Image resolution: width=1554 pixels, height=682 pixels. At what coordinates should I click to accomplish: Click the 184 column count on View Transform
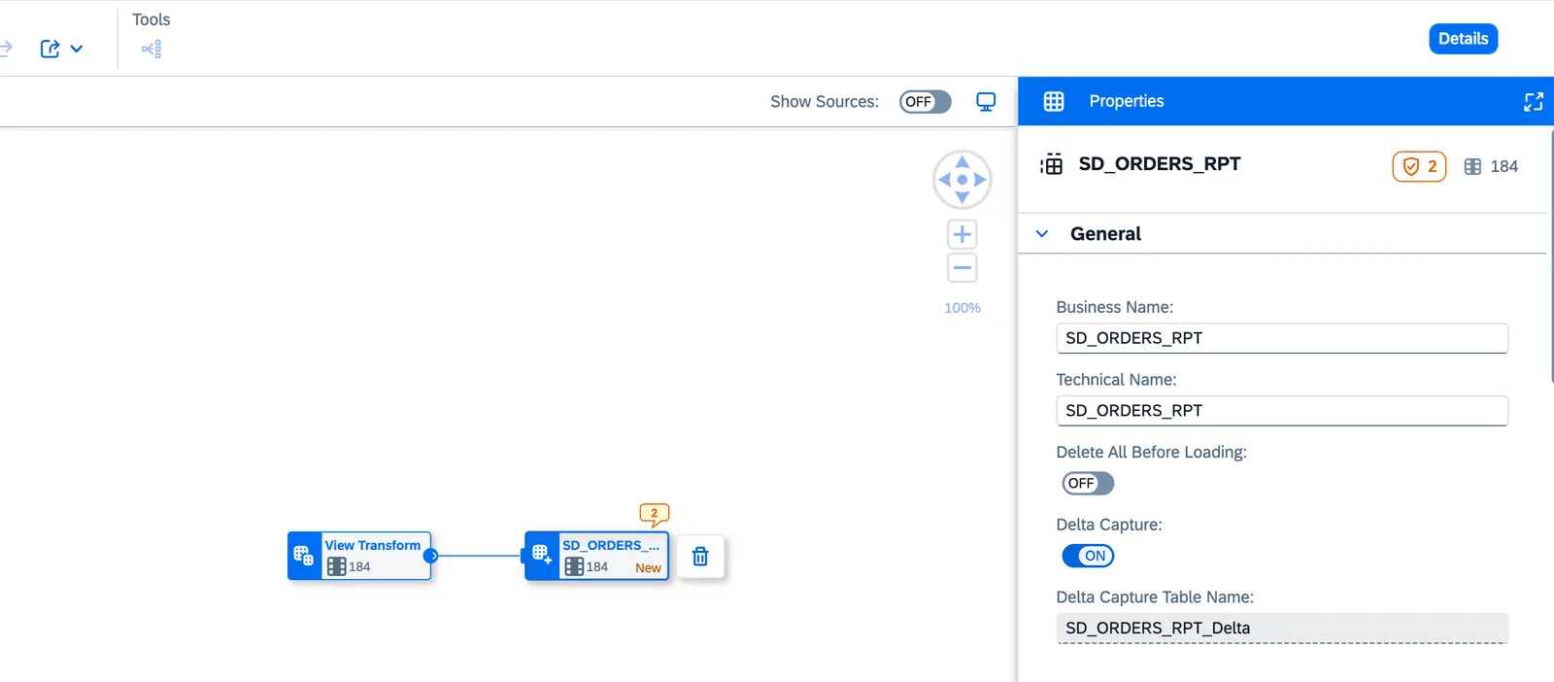[x=350, y=566]
